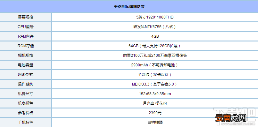Select the CPU型号 label
Viewport: 258px width, 127px height.
point(26,27)
